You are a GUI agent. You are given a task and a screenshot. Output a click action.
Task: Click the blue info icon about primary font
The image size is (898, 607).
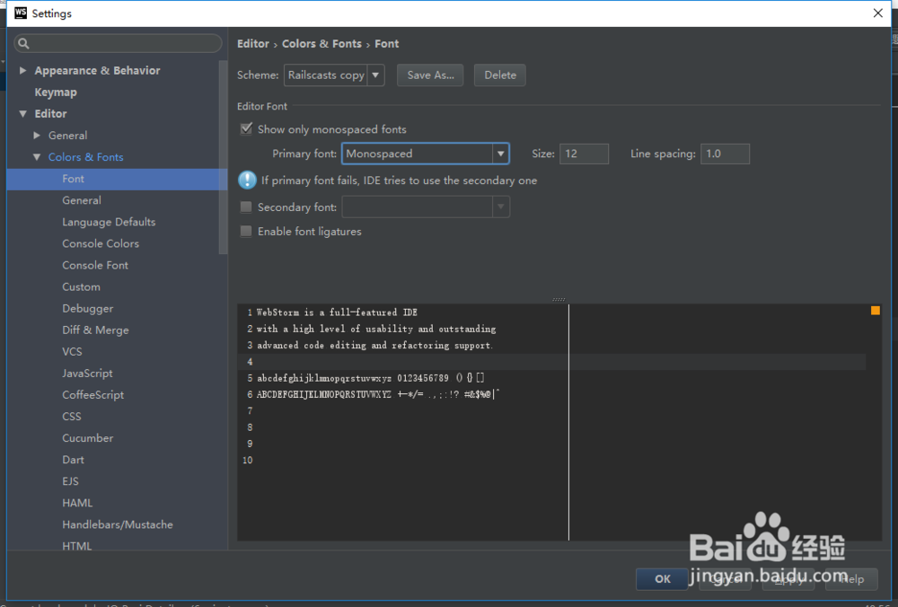tap(248, 180)
